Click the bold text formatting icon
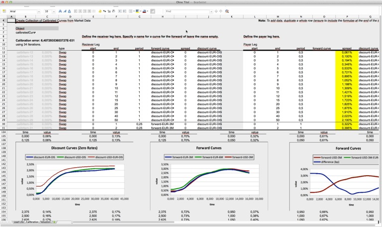Viewport: 382px width, 227px height. coord(60,11)
